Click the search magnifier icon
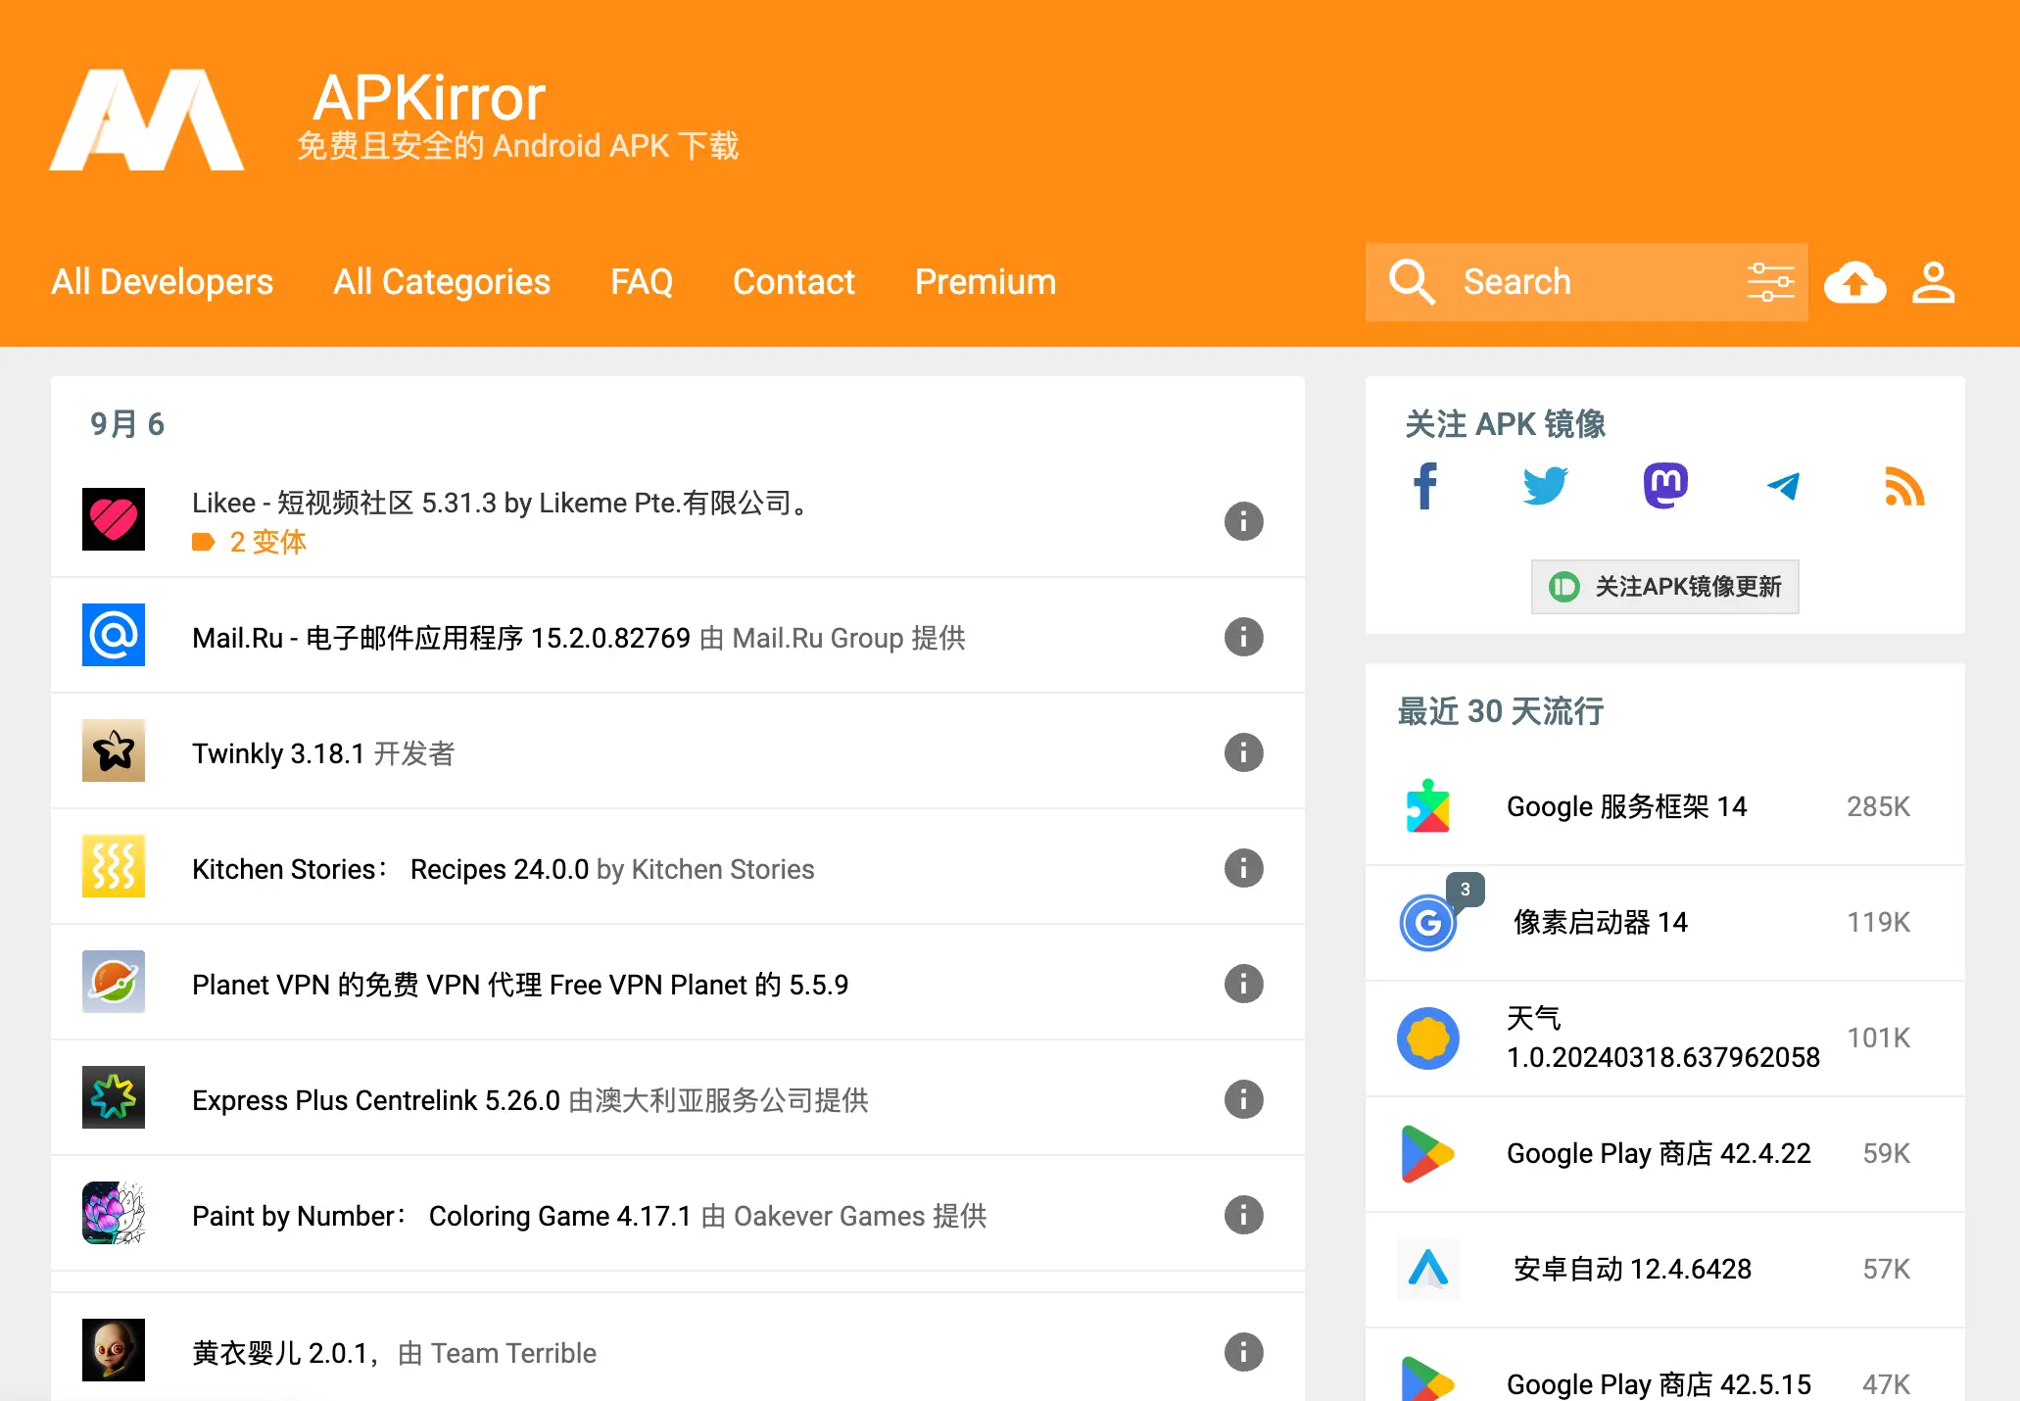 coord(1412,282)
